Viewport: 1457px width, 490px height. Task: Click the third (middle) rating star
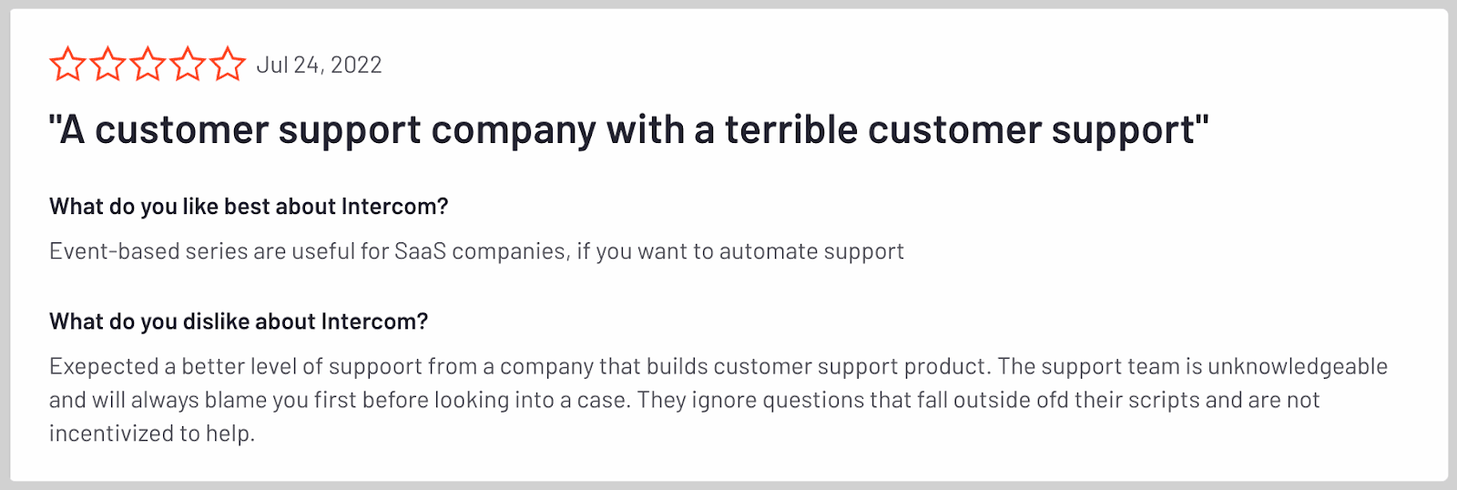tap(148, 65)
